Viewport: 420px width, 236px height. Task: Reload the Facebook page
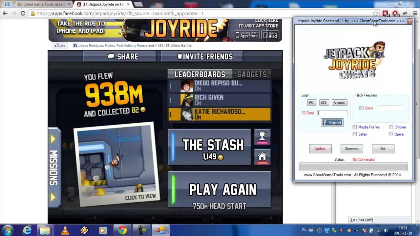[x=23, y=13]
